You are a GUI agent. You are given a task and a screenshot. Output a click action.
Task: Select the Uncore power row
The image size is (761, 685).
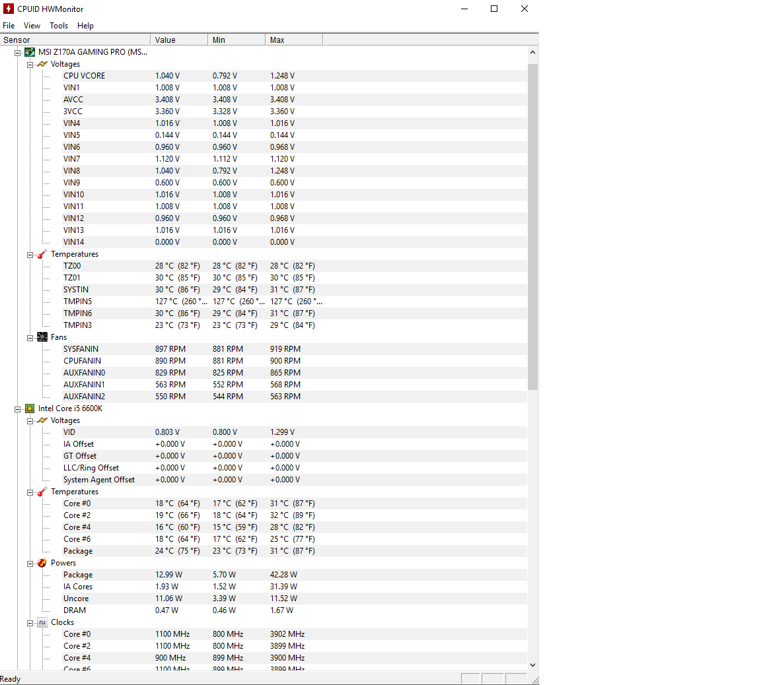(295, 599)
